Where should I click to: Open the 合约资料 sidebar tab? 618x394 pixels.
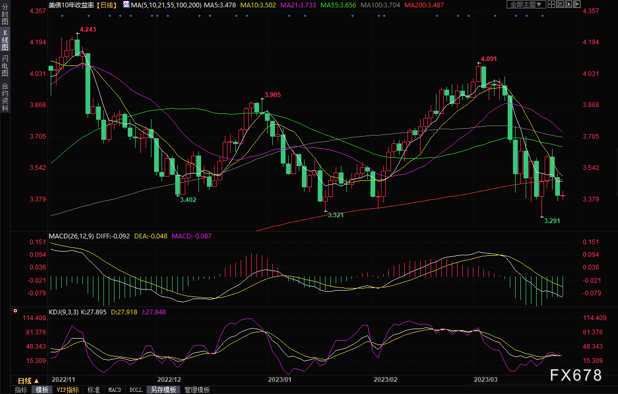point(5,97)
